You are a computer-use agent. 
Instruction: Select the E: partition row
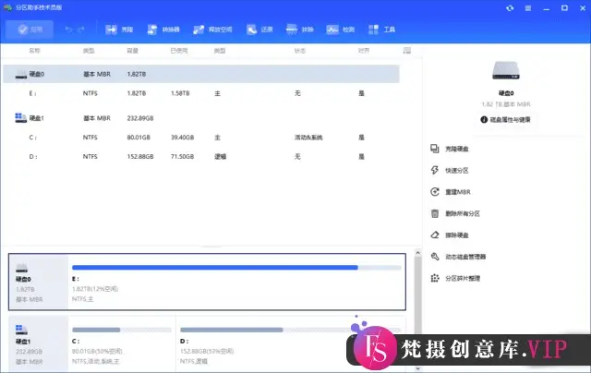coord(201,93)
